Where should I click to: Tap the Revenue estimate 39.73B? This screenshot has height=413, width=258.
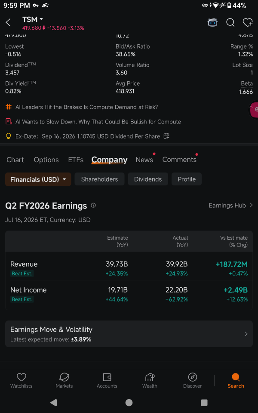117,264
